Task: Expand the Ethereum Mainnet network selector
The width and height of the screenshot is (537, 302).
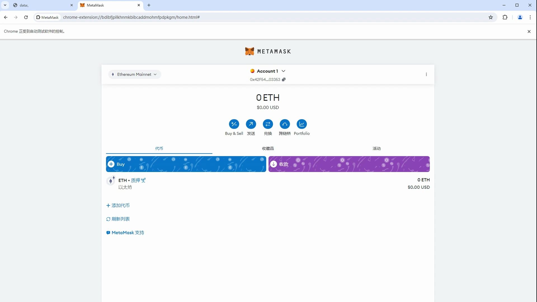Action: [x=135, y=74]
